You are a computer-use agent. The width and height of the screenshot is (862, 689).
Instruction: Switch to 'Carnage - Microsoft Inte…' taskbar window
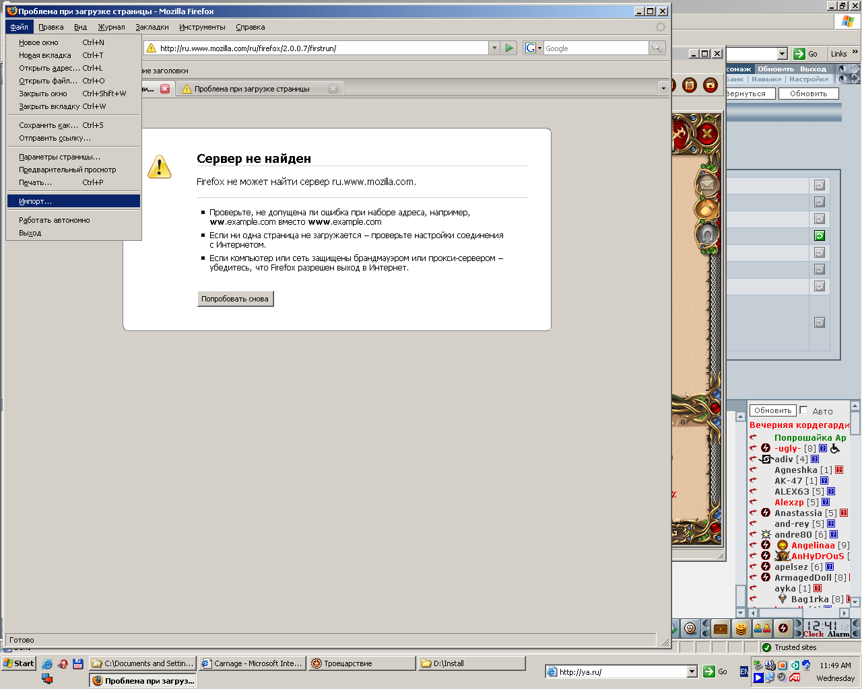point(252,663)
